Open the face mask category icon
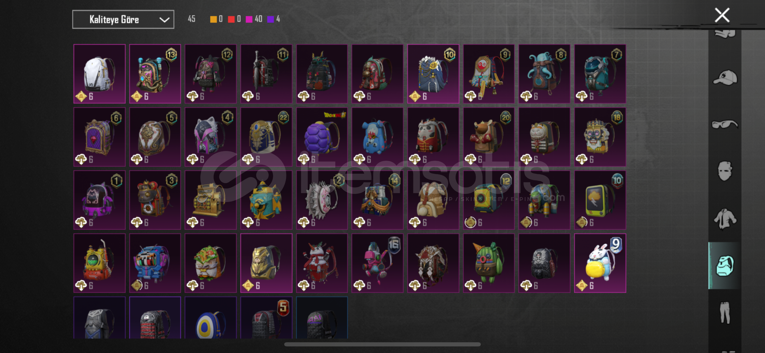 click(725, 171)
